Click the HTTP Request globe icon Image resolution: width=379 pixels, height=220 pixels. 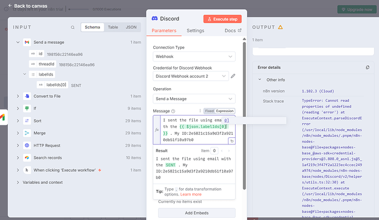(27, 146)
